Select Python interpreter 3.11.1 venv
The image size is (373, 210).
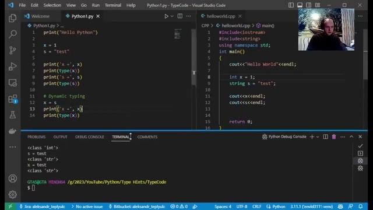point(311,206)
